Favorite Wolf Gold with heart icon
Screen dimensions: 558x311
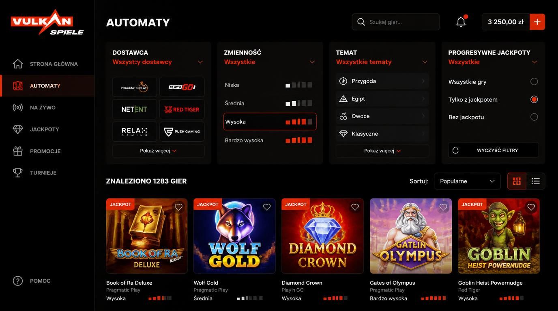[267, 207]
